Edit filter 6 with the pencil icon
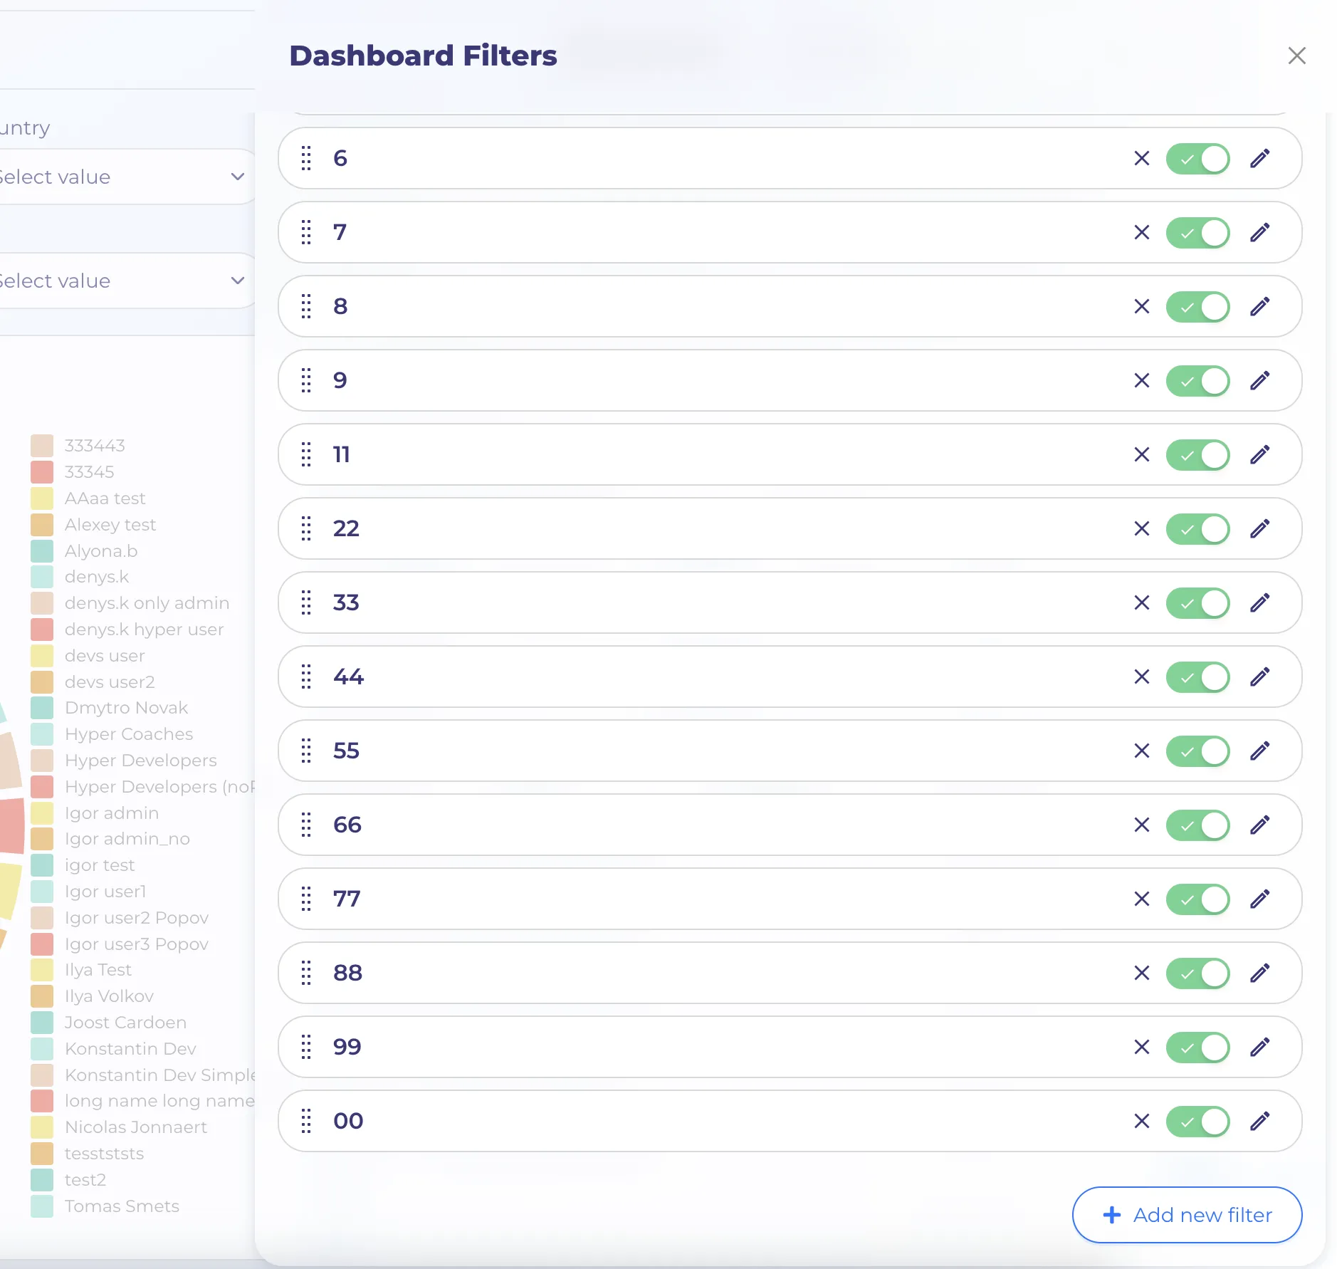Image resolution: width=1337 pixels, height=1269 pixels. [x=1259, y=158]
